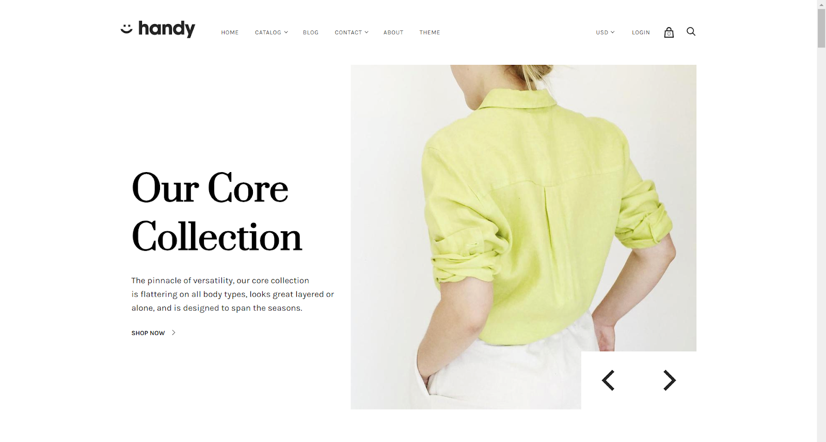Go to previous slide arrow

click(x=608, y=380)
